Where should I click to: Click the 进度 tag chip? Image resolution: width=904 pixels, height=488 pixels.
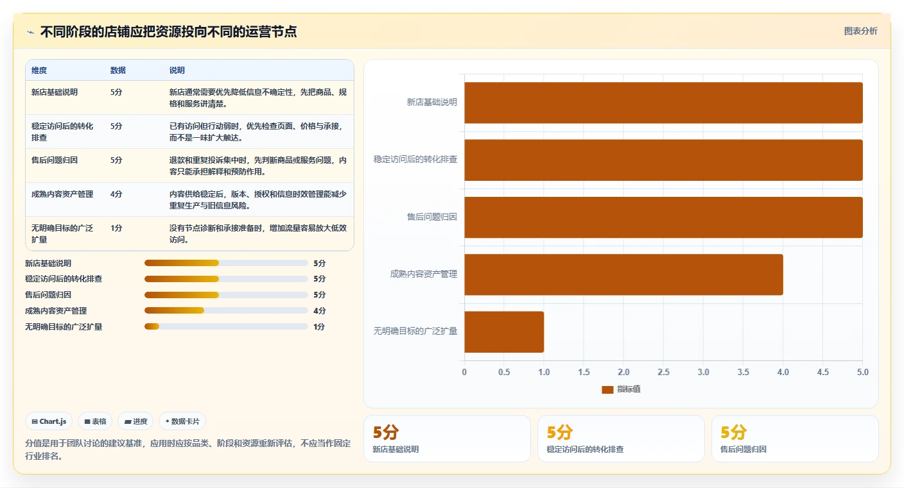coord(135,421)
